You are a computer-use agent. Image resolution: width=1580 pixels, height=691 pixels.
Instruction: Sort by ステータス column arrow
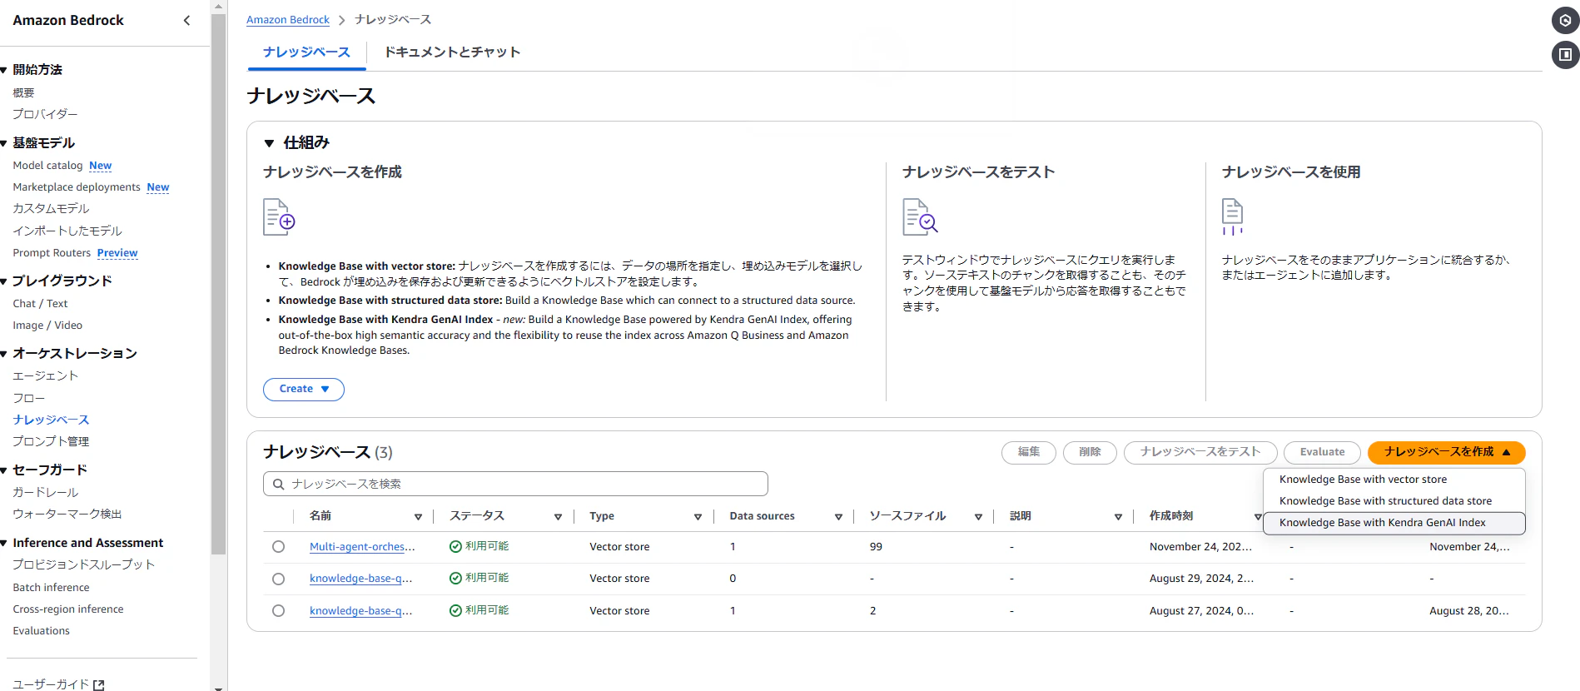558,517
